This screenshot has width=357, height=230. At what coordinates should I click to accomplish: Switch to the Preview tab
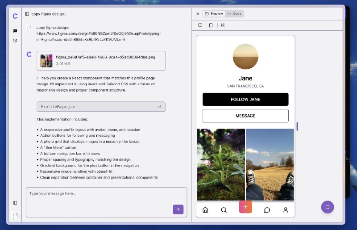[x=214, y=14]
